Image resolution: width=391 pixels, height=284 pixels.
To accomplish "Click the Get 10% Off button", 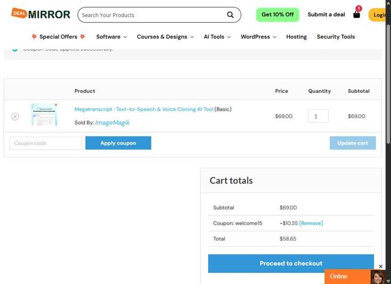I will 278,15.
